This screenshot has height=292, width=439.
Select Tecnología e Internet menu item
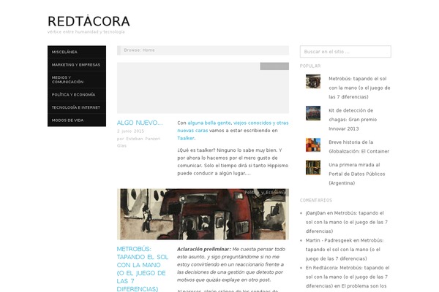77,107
